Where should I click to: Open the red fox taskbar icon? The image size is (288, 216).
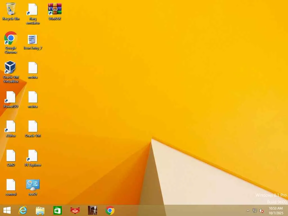[75, 210]
